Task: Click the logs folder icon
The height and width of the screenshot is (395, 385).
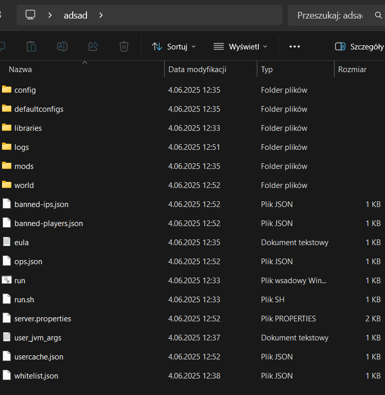Action: click(7, 147)
